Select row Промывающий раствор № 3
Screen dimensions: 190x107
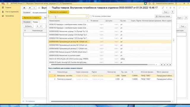(110, 42)
